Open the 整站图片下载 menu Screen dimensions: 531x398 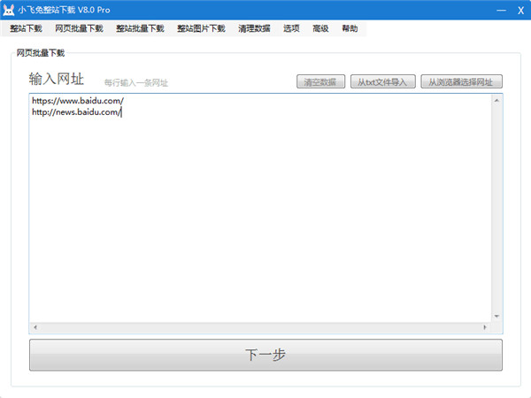click(x=201, y=28)
